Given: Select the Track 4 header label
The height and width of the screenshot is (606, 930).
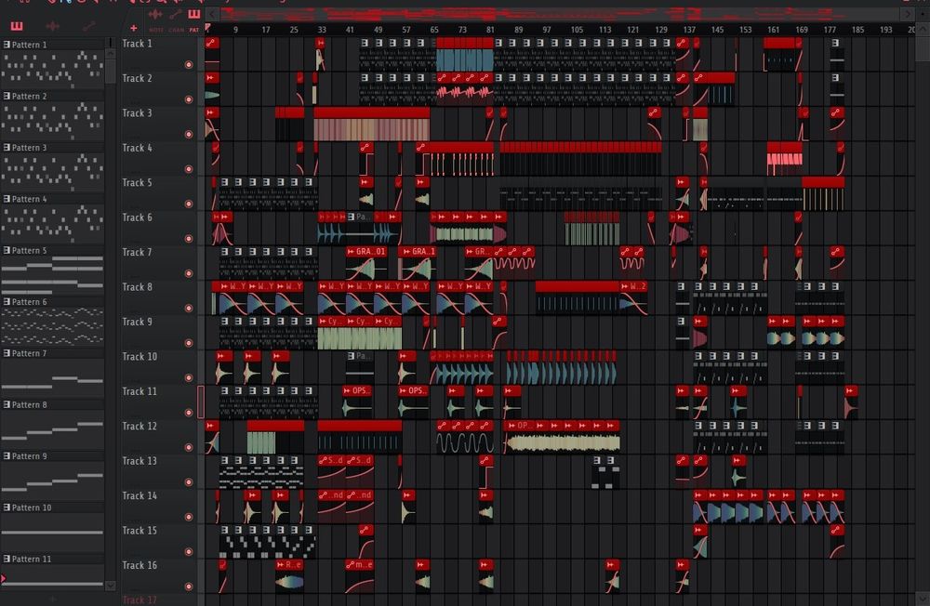Looking at the screenshot, I should pyautogui.click(x=137, y=148).
